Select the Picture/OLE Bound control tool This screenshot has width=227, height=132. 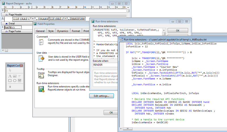point(20,80)
